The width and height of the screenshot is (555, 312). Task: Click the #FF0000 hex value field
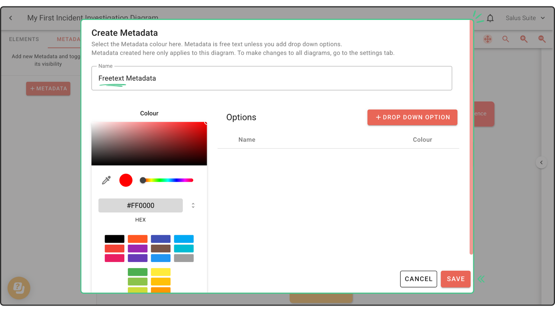pyautogui.click(x=140, y=205)
